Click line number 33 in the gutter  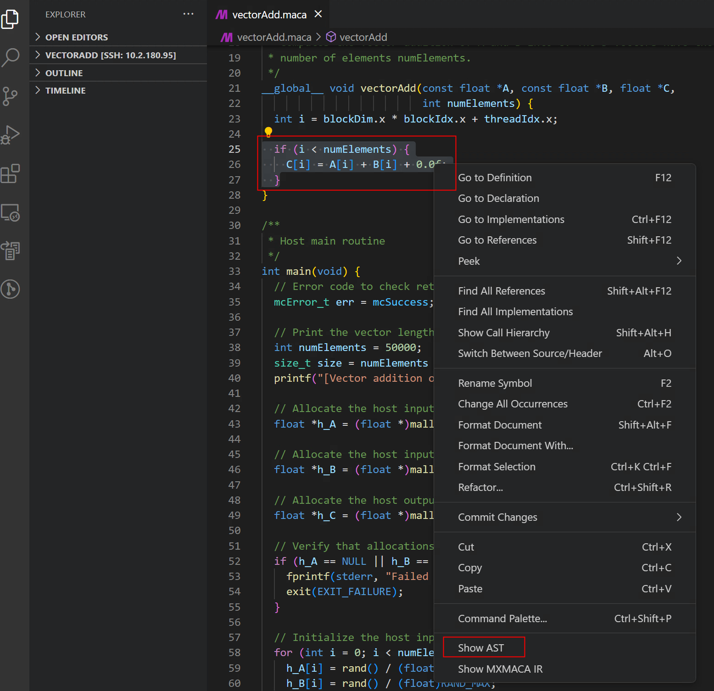pos(234,271)
